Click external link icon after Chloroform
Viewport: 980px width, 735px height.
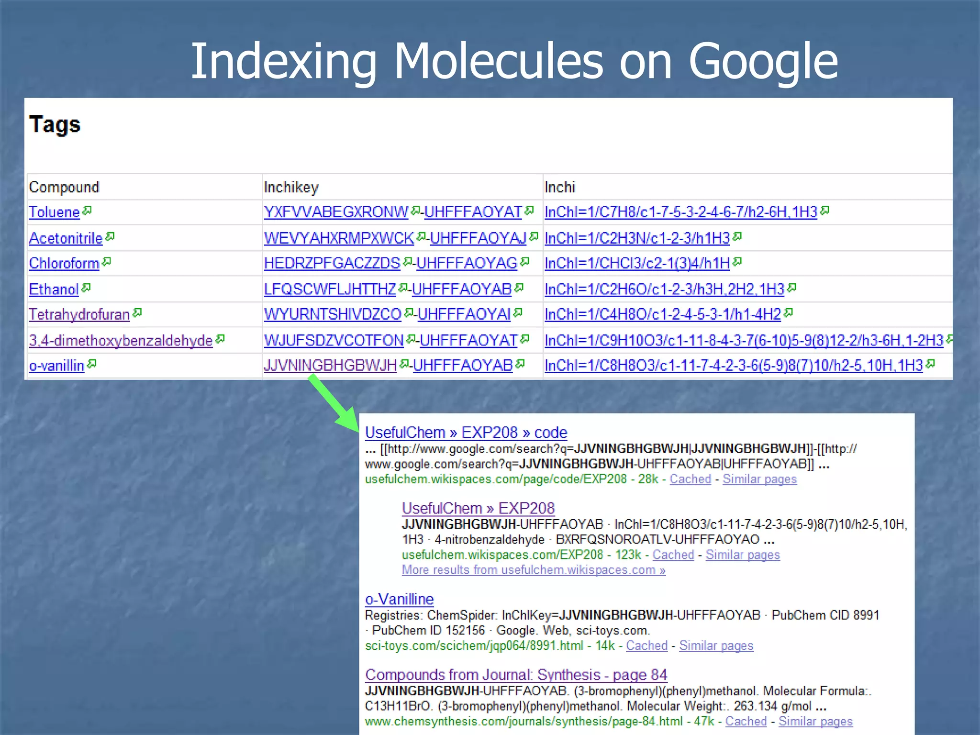pos(107,261)
